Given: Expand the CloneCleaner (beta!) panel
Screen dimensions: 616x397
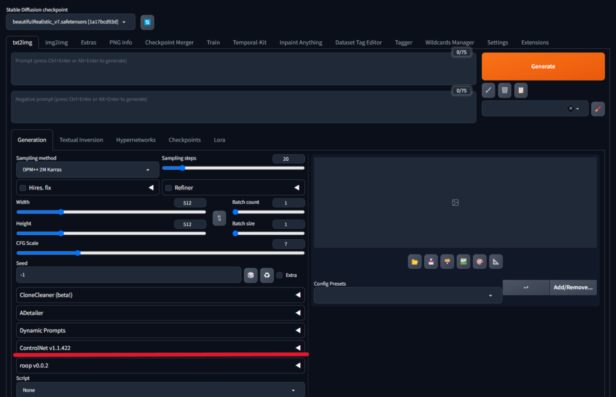Looking at the screenshot, I should tap(160, 295).
